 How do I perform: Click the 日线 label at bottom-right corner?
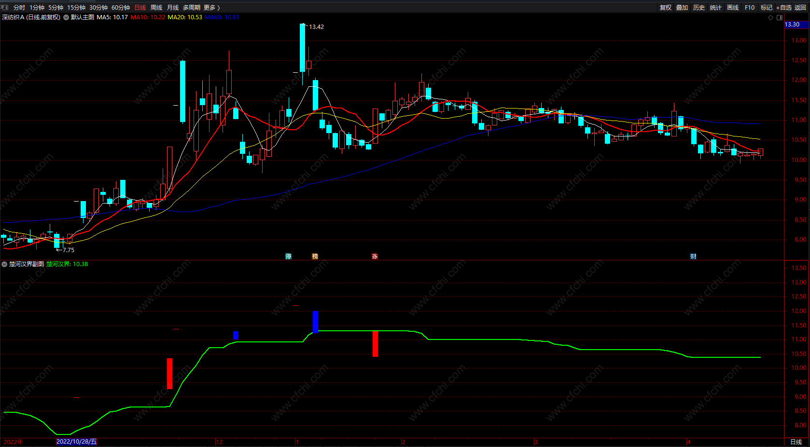[796, 442]
